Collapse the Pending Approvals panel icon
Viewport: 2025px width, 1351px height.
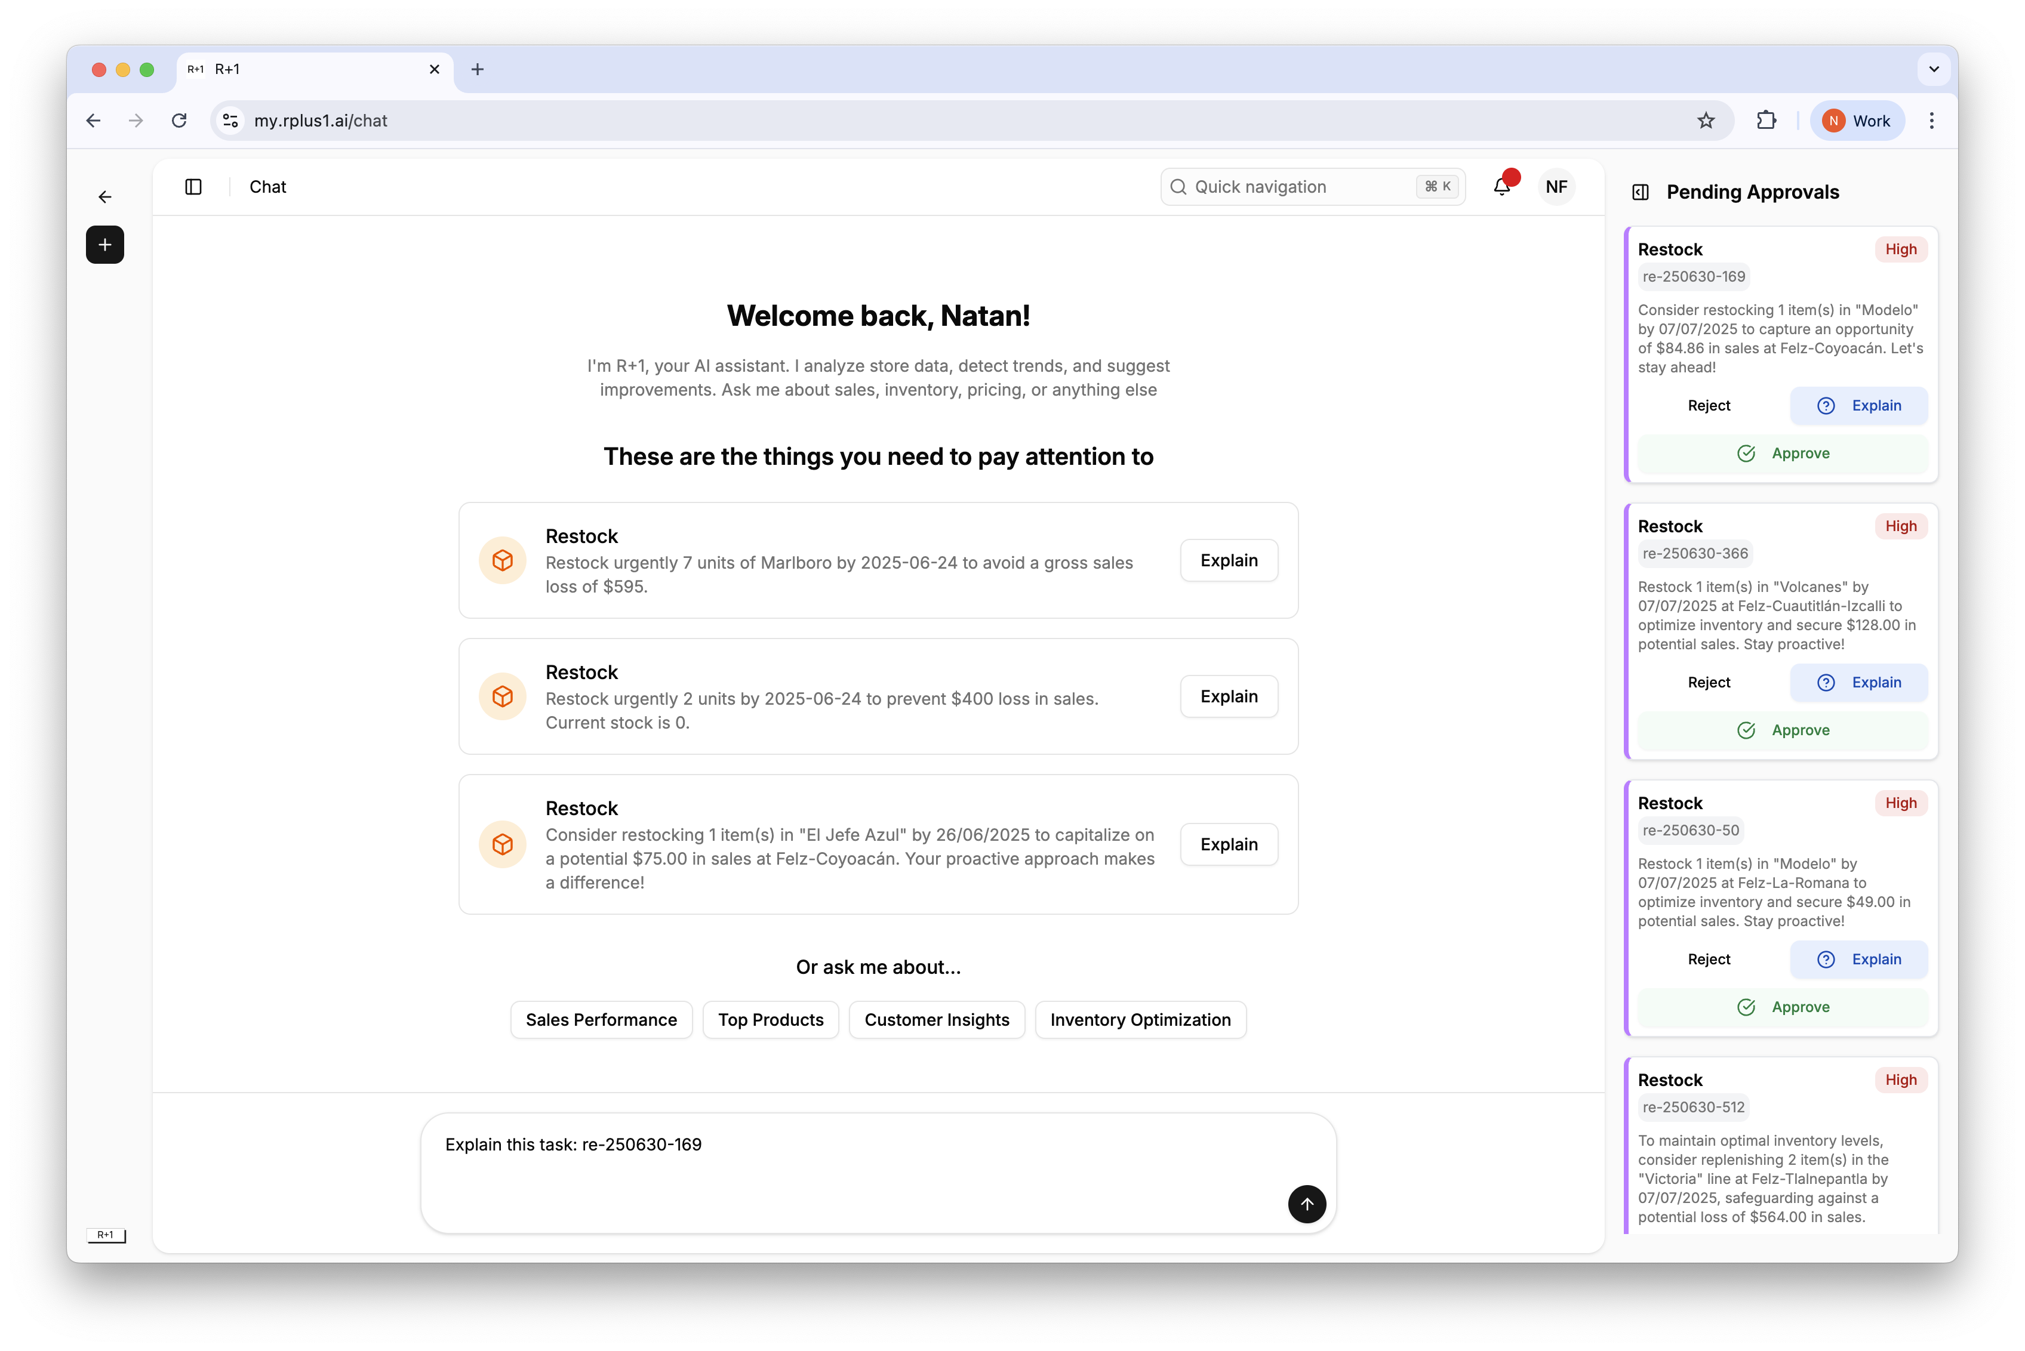tap(1641, 192)
